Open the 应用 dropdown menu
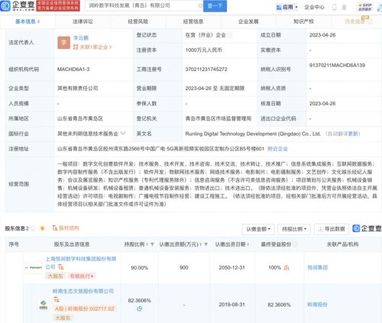This screenshot has width=382, height=323. point(287,8)
